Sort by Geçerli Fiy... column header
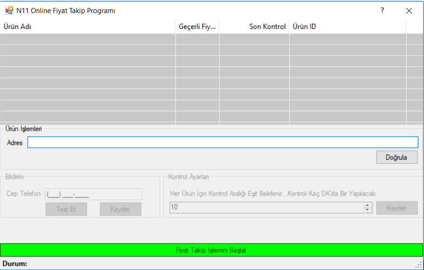 tap(197, 27)
